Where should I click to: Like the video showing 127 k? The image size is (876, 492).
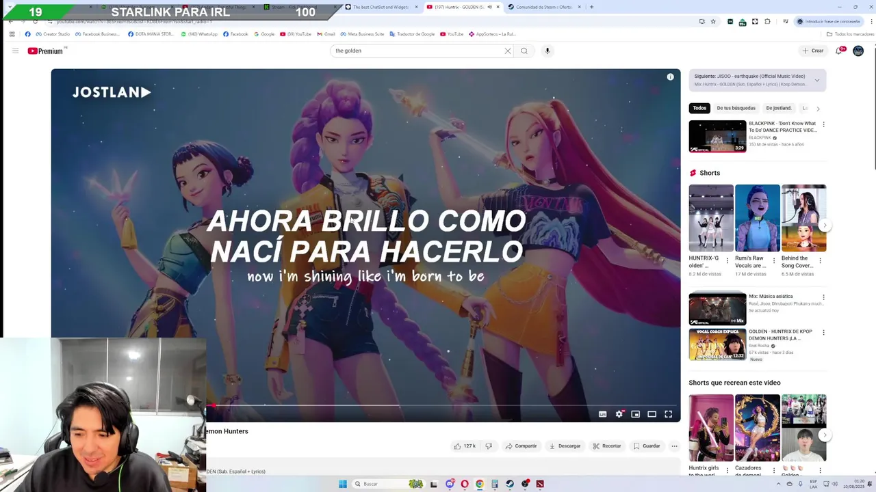pyautogui.click(x=465, y=446)
